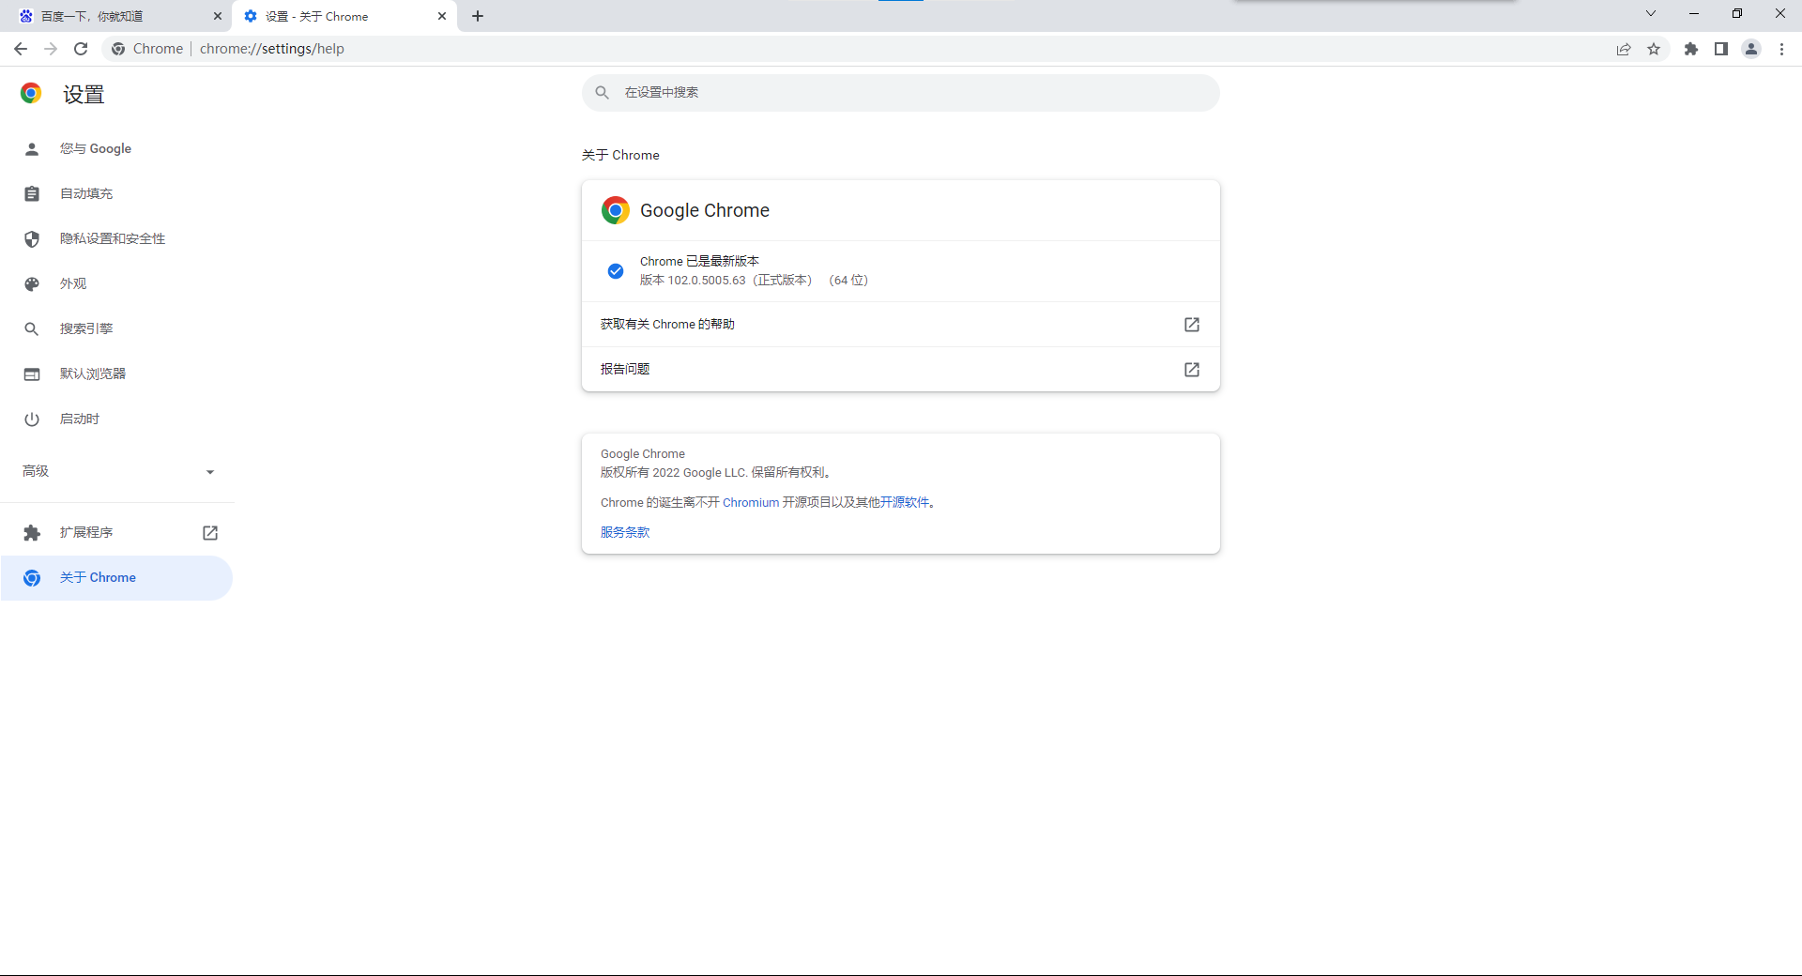Image resolution: width=1802 pixels, height=976 pixels.
Task: Click external link icon for 报告问题
Action: pyautogui.click(x=1192, y=370)
